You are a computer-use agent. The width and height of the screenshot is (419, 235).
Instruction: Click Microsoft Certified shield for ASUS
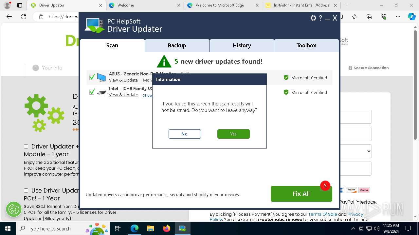286,78
